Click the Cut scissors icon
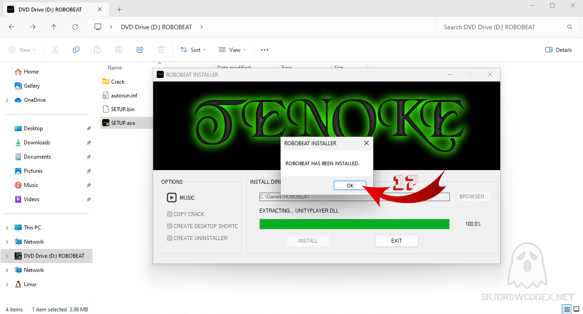 [55, 50]
